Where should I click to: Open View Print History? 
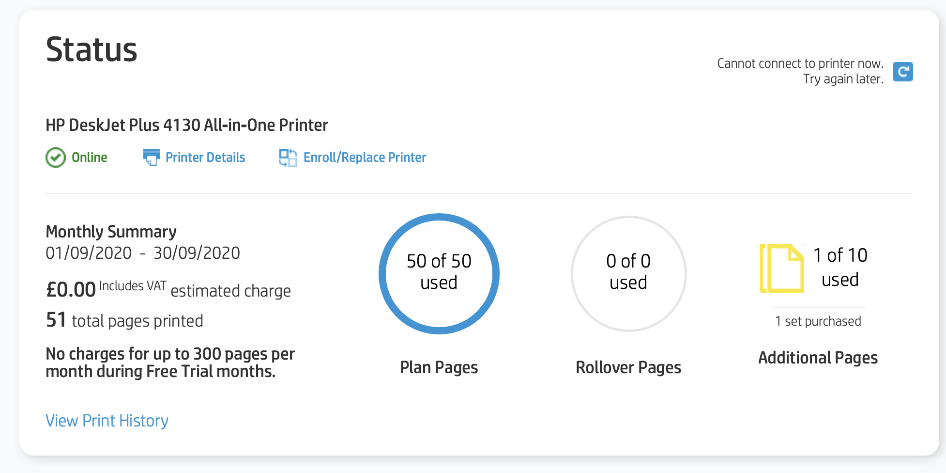(x=107, y=420)
